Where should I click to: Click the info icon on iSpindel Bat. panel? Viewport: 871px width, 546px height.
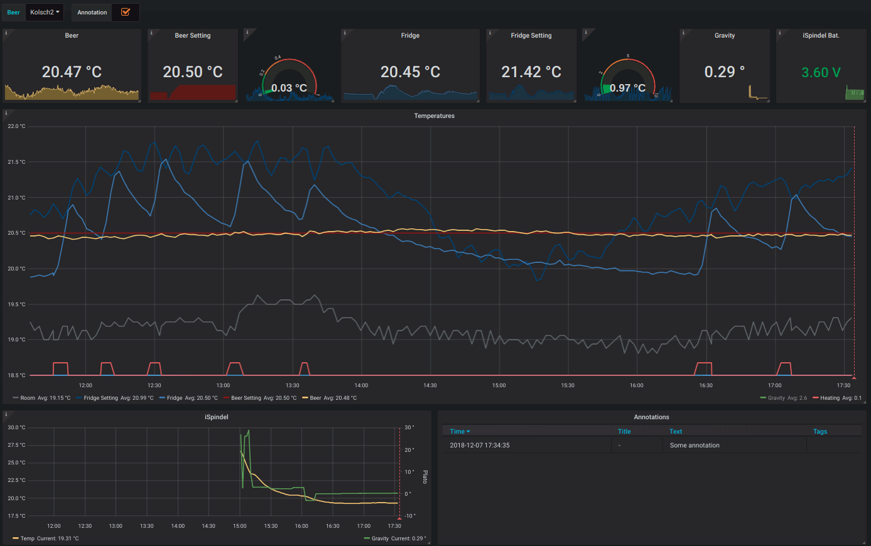click(x=780, y=33)
